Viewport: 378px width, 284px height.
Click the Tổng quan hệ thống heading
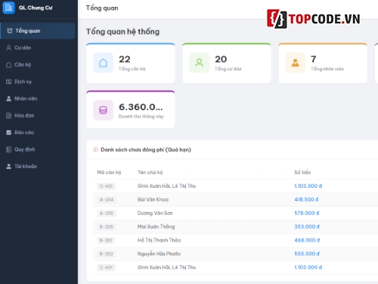[122, 32]
